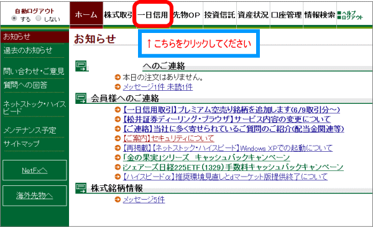Open the 先物OP tab

pos(186,15)
